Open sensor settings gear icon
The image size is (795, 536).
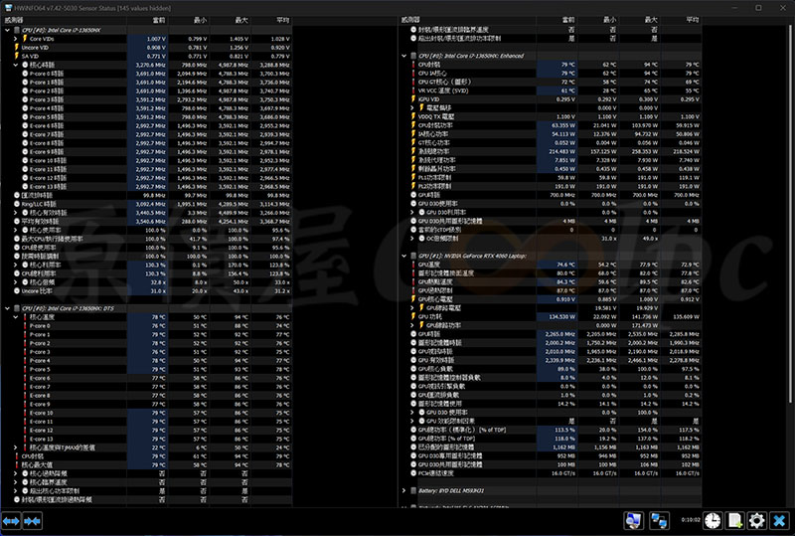coord(756,521)
